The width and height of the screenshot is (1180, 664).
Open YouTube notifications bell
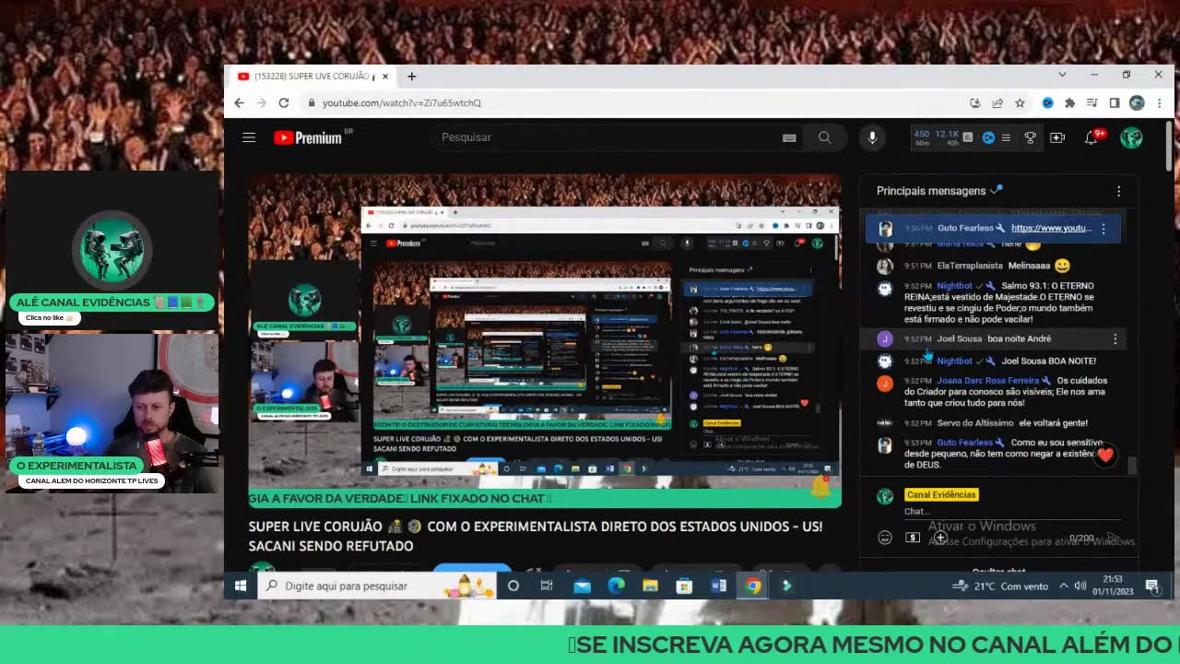click(1091, 137)
